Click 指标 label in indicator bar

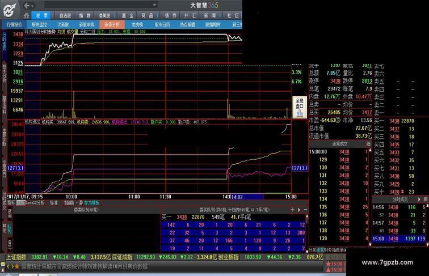pos(11,203)
